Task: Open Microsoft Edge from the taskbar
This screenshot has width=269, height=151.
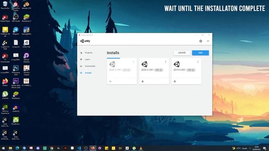Action: pos(17,148)
